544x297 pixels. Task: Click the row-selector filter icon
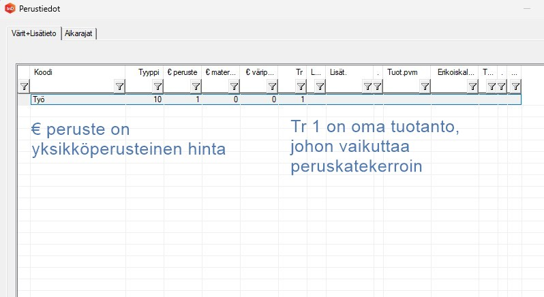[24, 87]
